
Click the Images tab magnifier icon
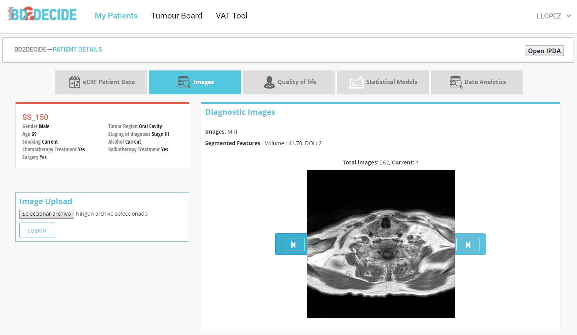[x=184, y=82]
